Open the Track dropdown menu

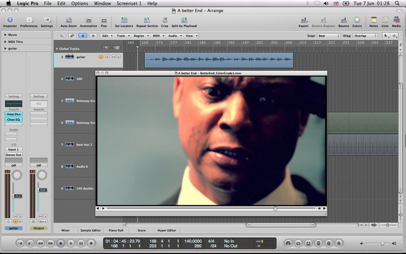click(x=122, y=36)
